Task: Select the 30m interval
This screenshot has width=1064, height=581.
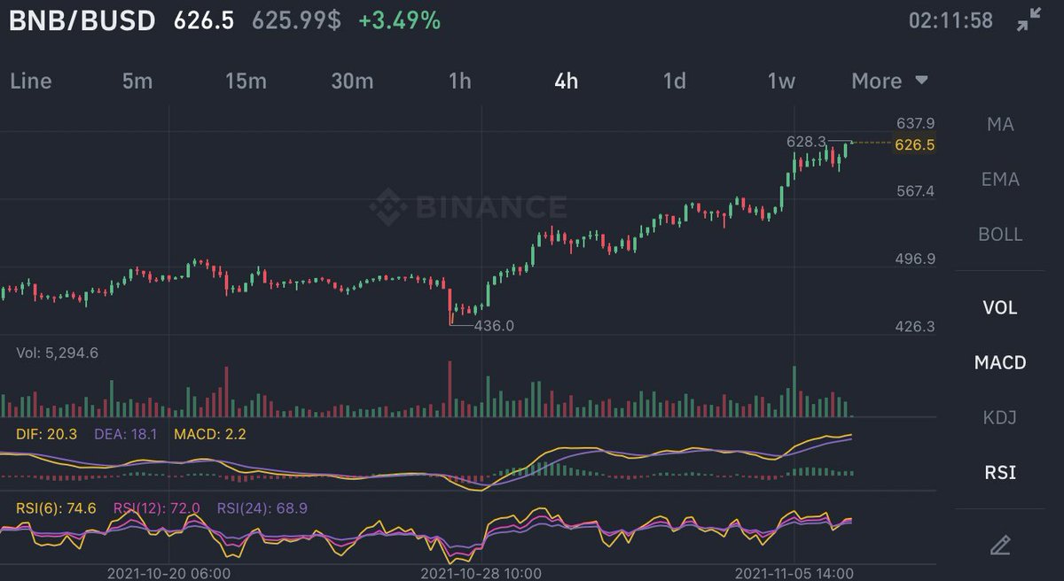Action: [x=352, y=81]
